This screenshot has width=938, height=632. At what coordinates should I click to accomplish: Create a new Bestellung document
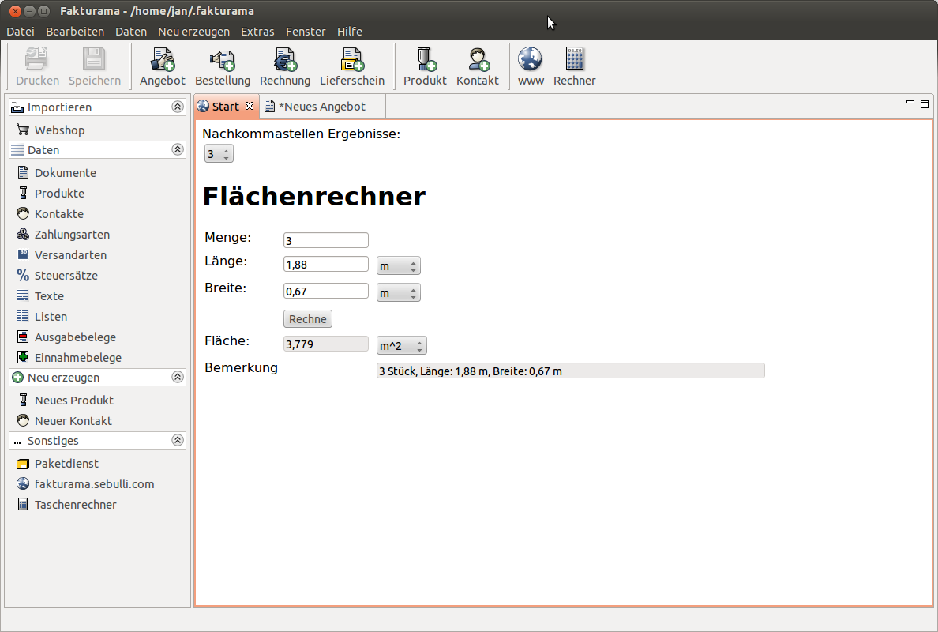223,66
